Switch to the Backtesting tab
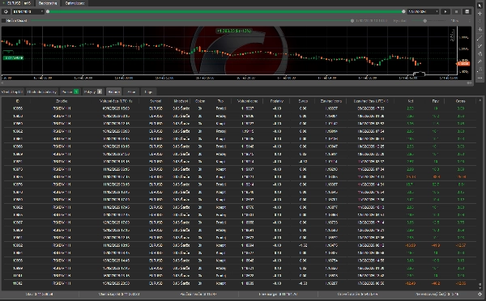 pyautogui.click(x=48, y=3)
